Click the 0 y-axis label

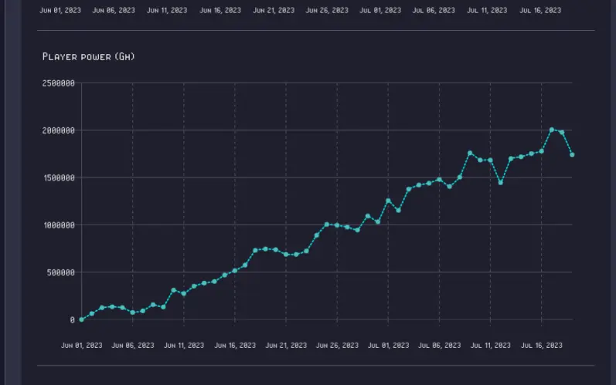tap(73, 320)
